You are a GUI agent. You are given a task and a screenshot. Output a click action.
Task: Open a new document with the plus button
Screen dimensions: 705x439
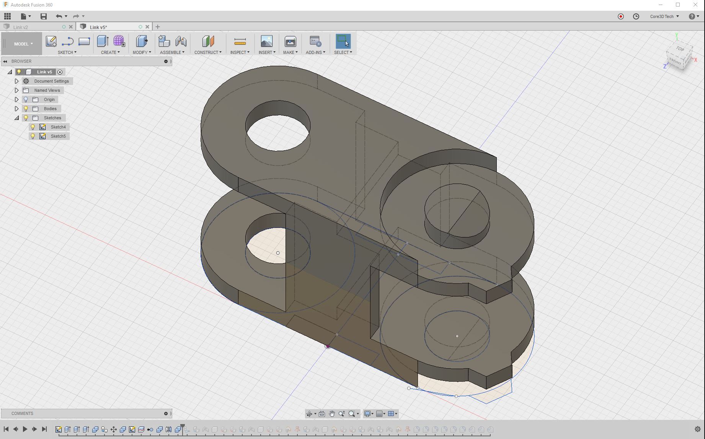(x=158, y=26)
